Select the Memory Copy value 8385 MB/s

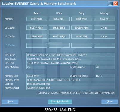click(x=82, y=19)
